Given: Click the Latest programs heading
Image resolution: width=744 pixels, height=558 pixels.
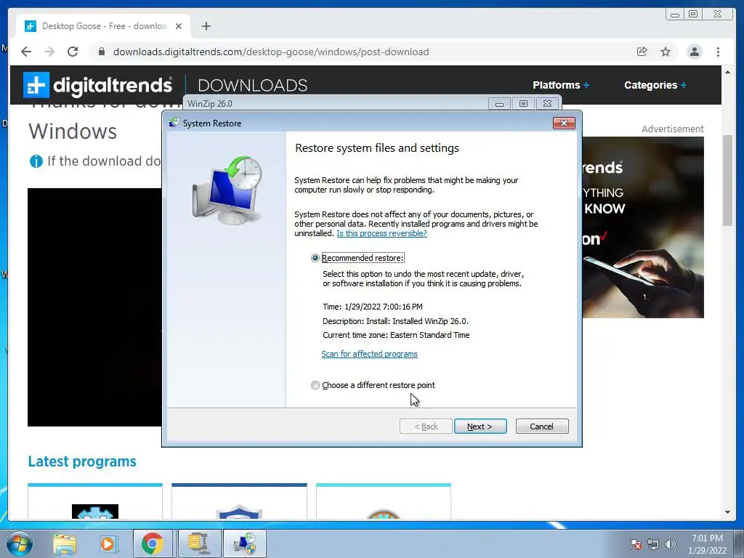Looking at the screenshot, I should click(x=82, y=461).
